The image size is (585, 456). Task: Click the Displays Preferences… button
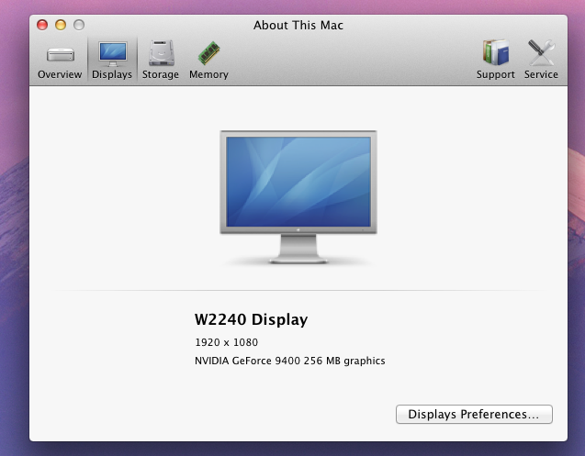point(474,414)
